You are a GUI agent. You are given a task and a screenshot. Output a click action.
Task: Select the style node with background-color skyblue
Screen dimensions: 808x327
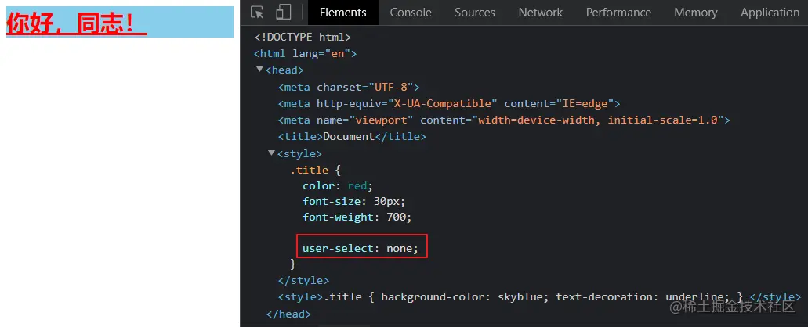click(539, 296)
